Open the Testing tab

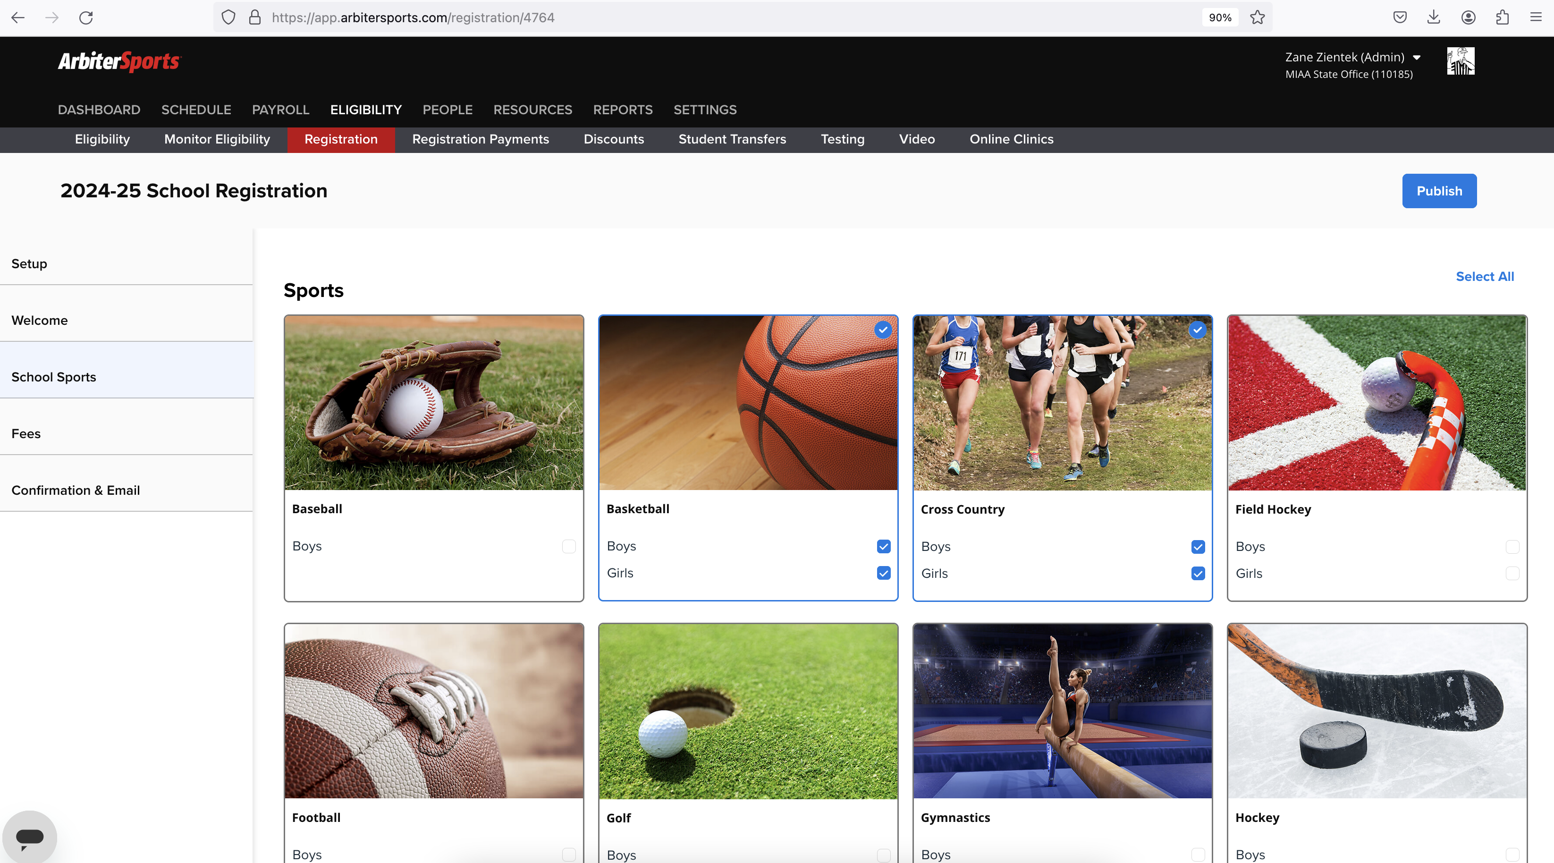[842, 139]
